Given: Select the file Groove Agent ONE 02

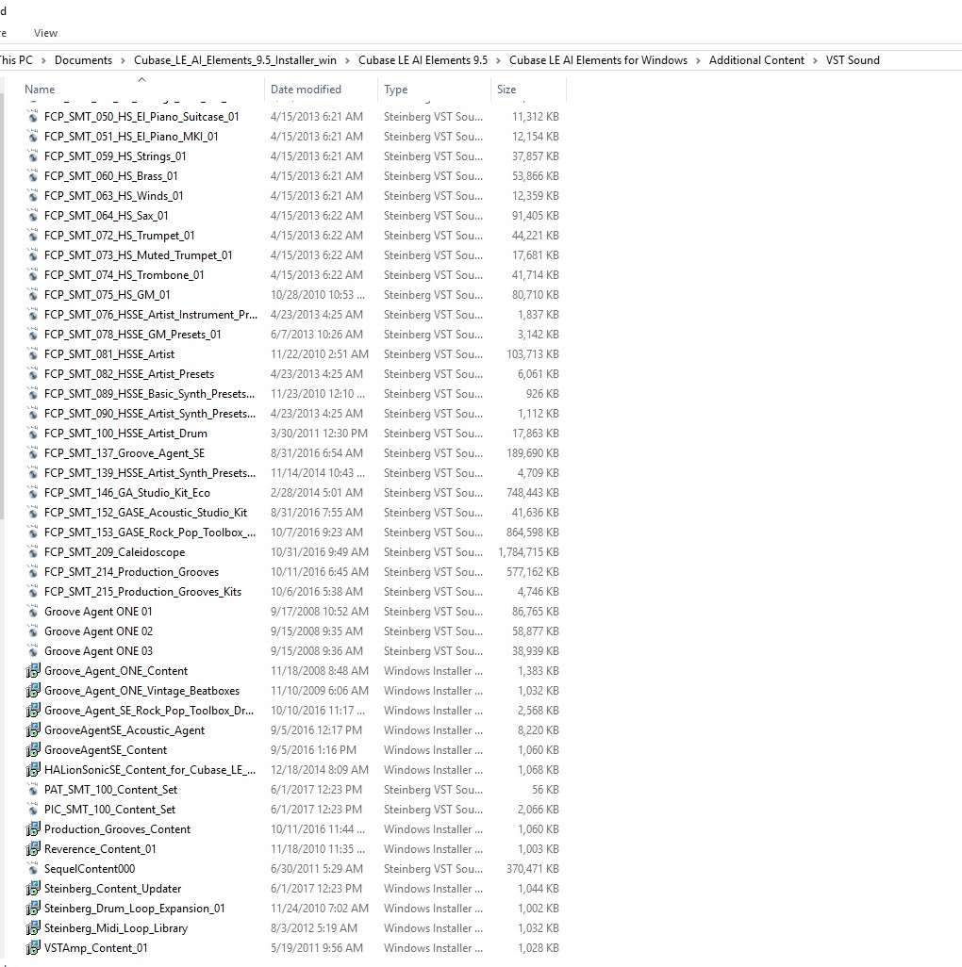Looking at the screenshot, I should 98,631.
